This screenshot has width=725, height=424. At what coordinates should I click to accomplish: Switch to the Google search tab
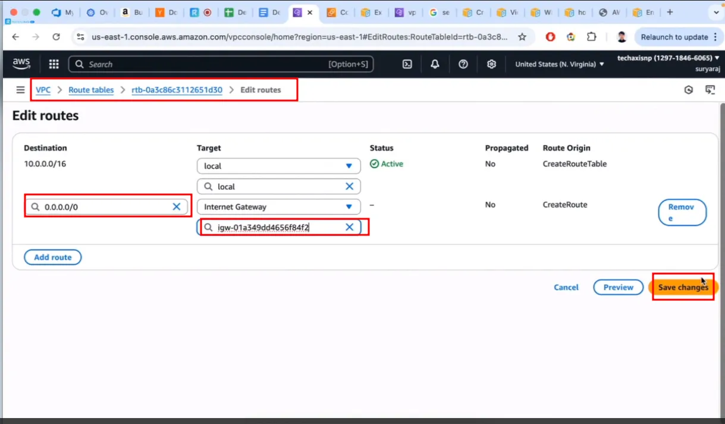coord(439,12)
